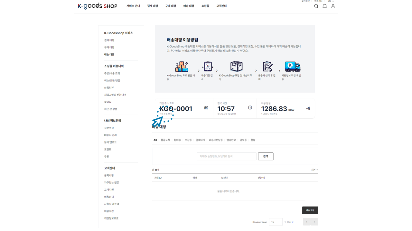Image resolution: width=412 pixels, height=231 pixels.
Task: Click the K-goods SHOP logo
Action: click(x=97, y=6)
